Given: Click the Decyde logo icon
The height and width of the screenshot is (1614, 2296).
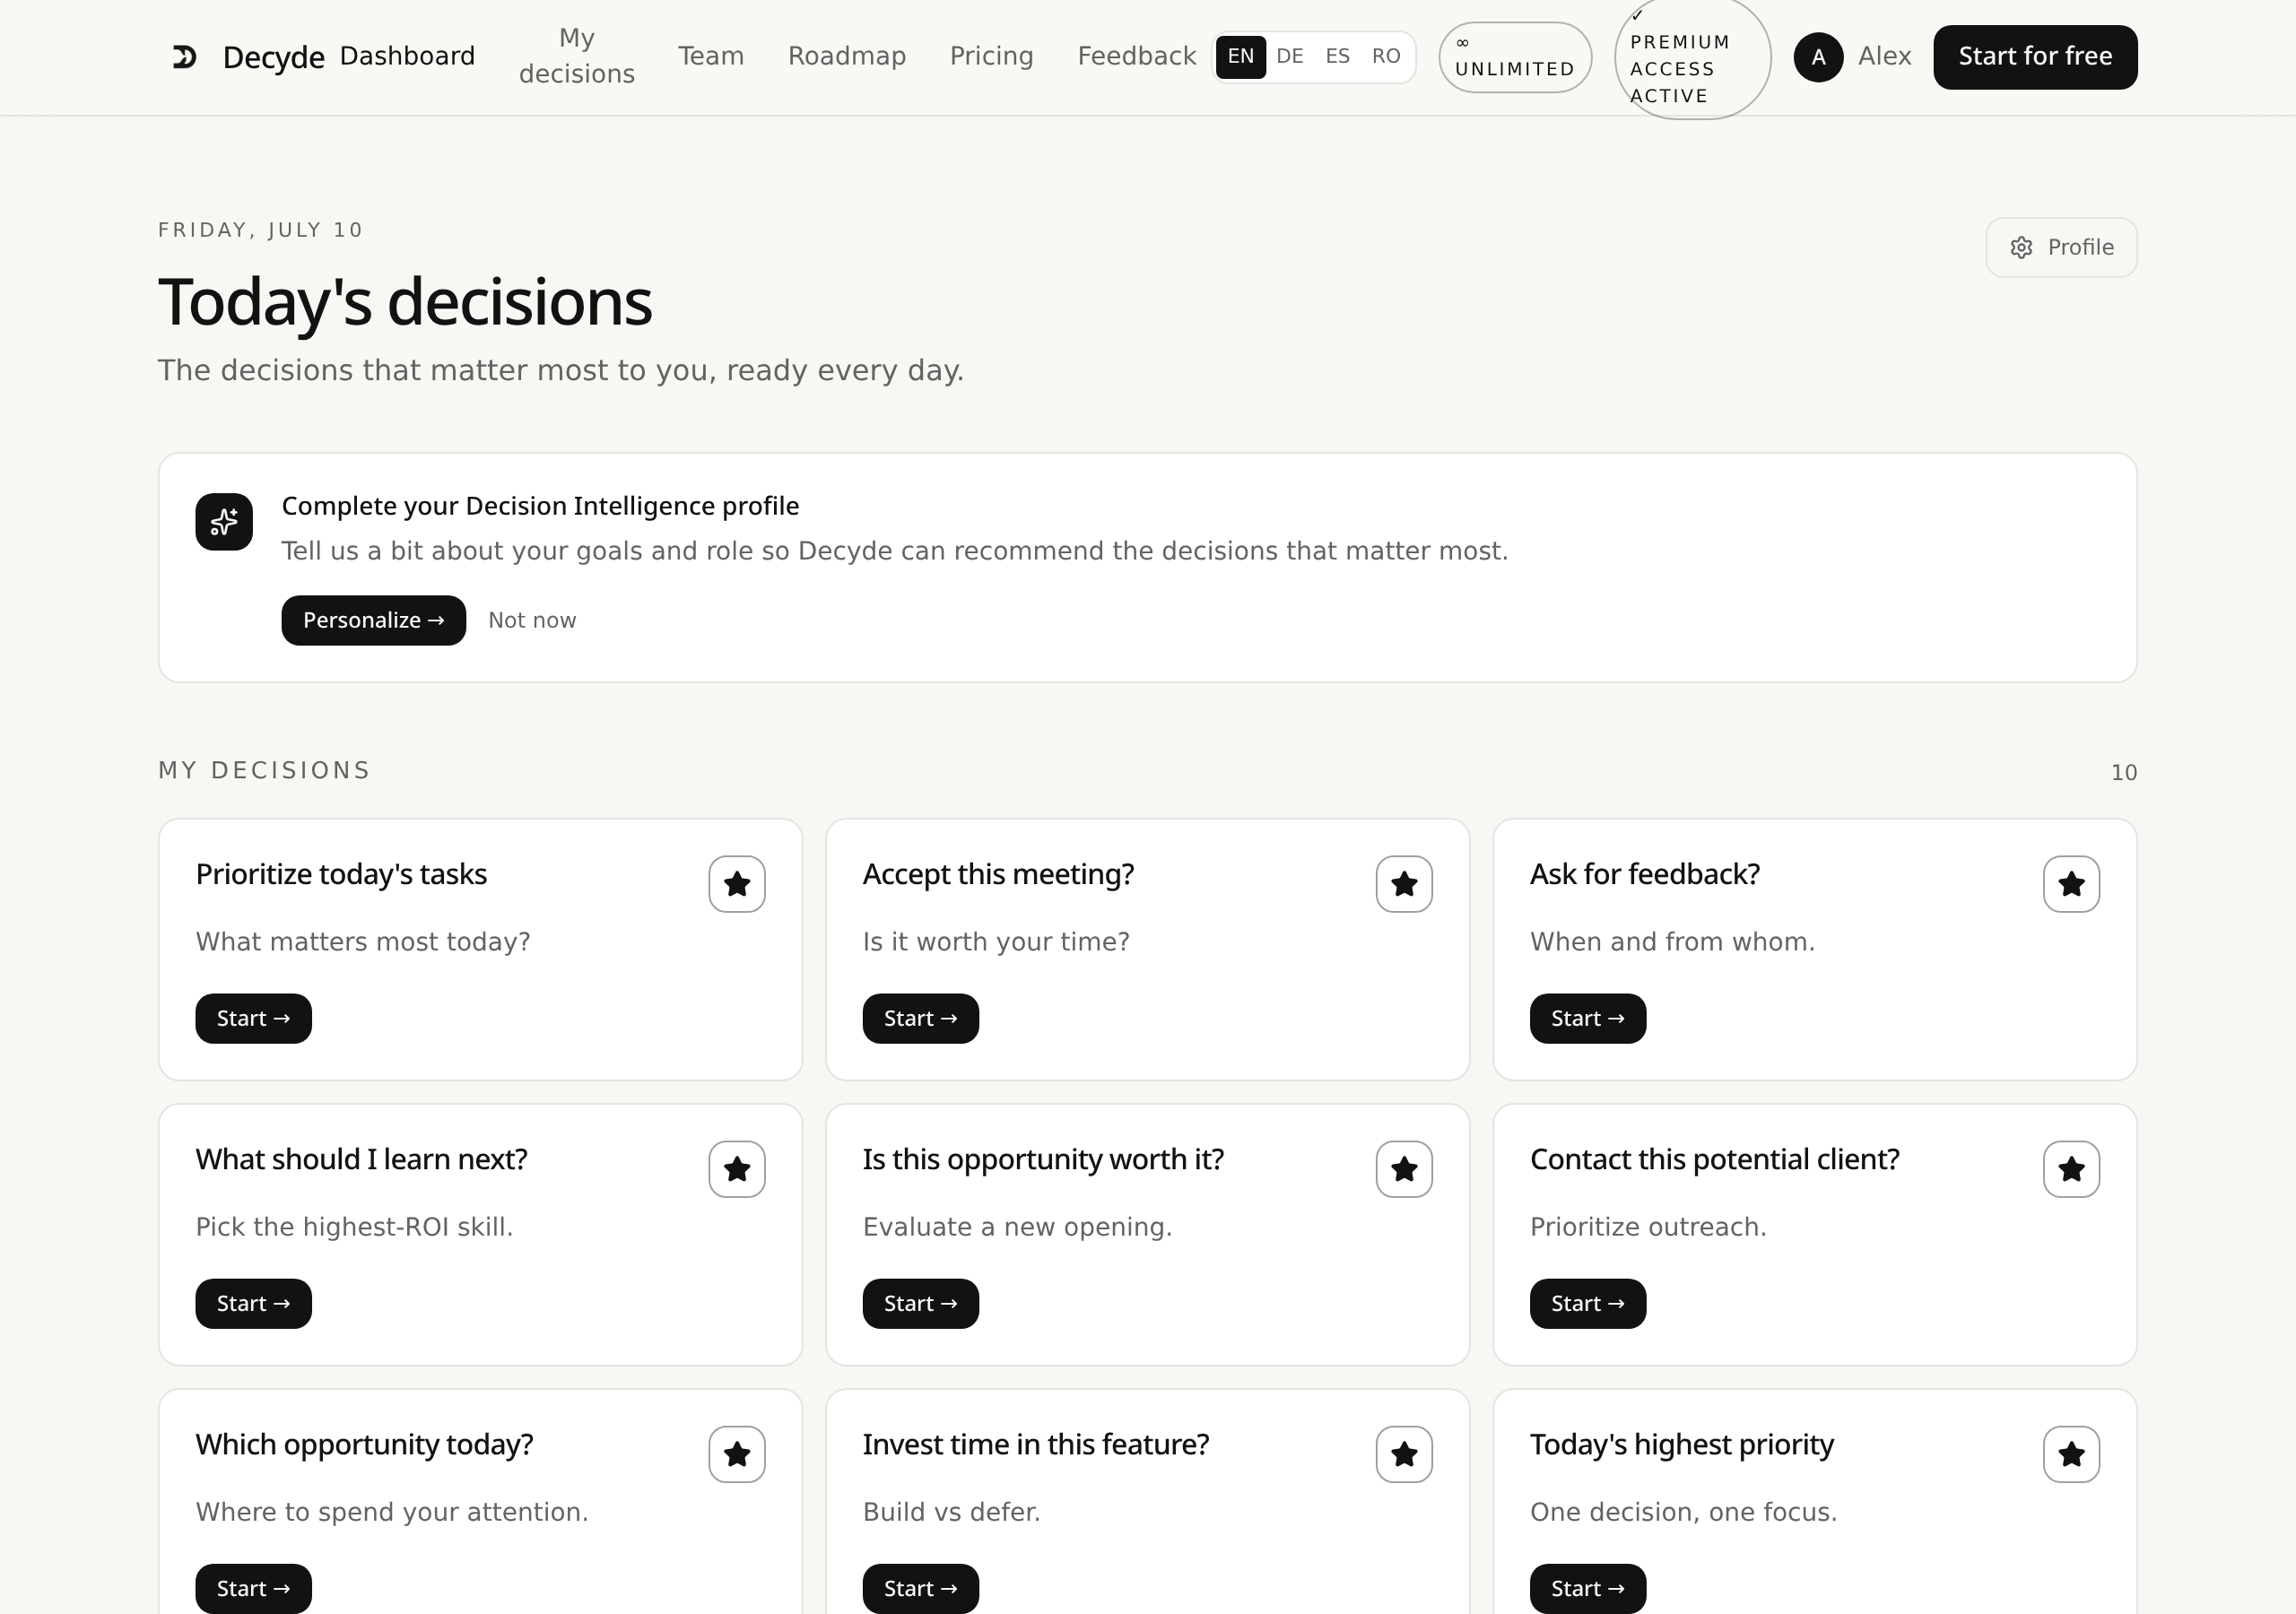Looking at the screenshot, I should pos(184,57).
